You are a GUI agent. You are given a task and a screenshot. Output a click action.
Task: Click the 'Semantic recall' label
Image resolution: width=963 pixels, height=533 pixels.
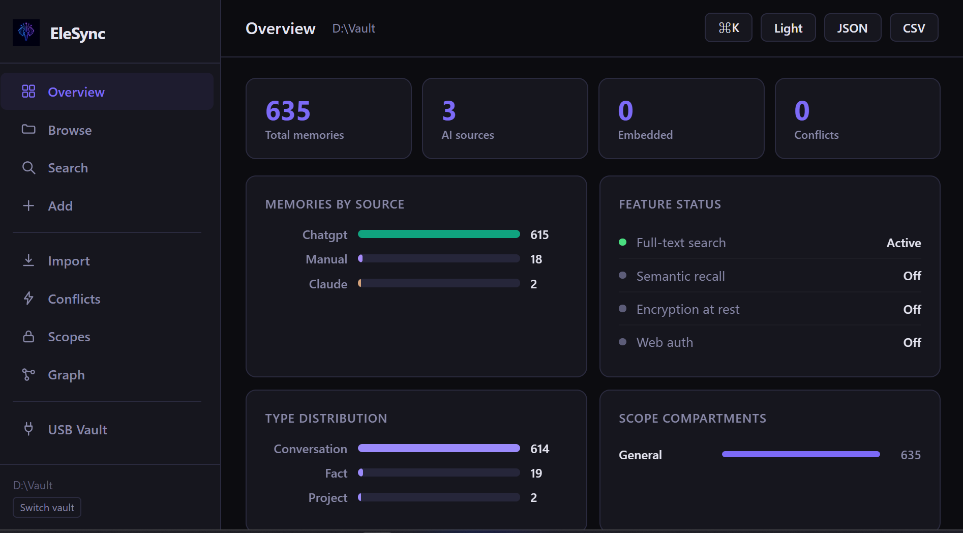[680, 276]
